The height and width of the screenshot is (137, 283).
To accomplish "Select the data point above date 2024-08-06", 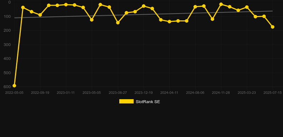I will tap(195, 7).
